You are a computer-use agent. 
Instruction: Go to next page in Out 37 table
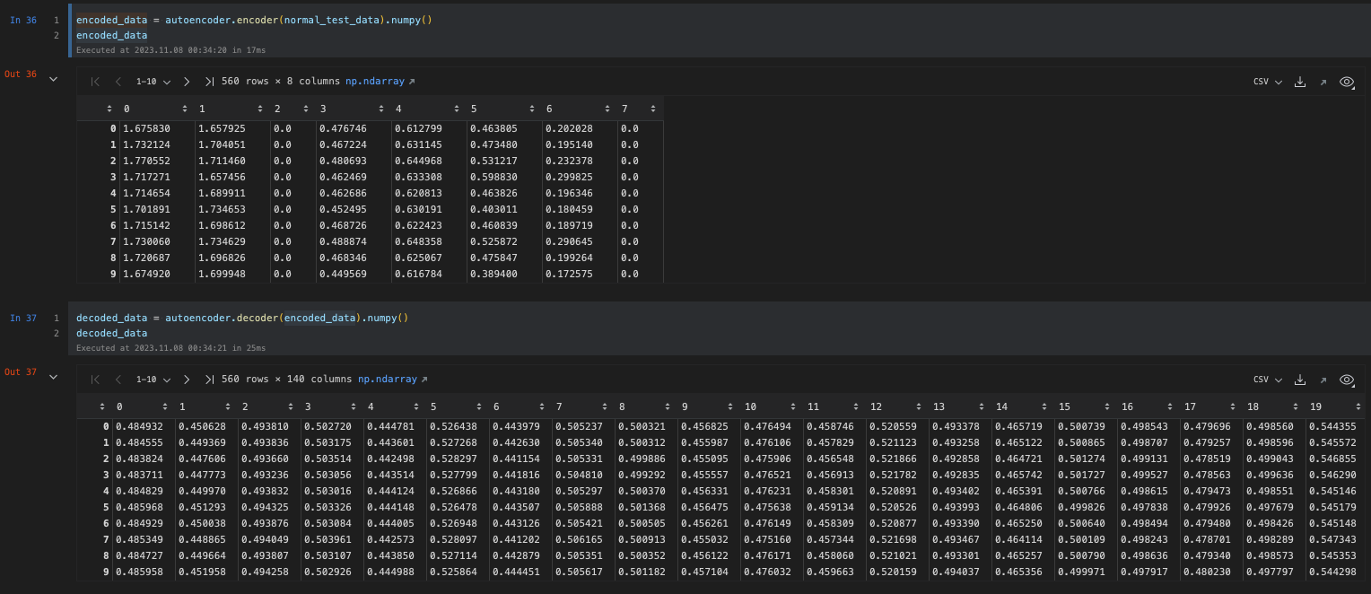pyautogui.click(x=186, y=380)
